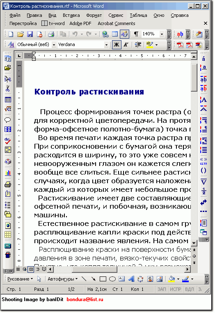The image size is (215, 313).
Task: Click the bulleted list icon in left toolbar
Action: pyautogui.click(x=8, y=205)
